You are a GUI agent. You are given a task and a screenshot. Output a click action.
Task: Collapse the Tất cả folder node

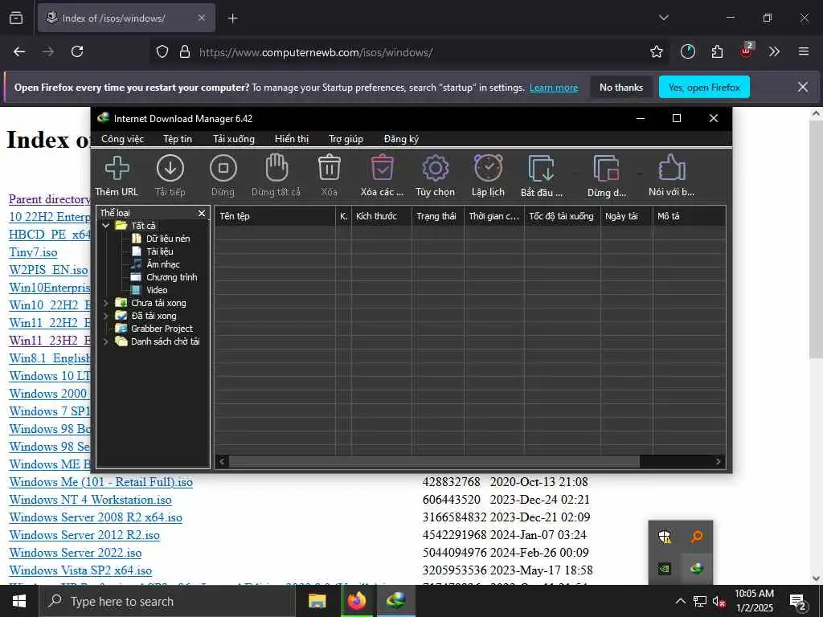pos(105,226)
